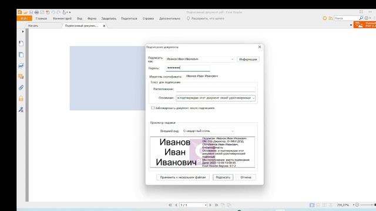Click the Расположение text field

click(216, 89)
